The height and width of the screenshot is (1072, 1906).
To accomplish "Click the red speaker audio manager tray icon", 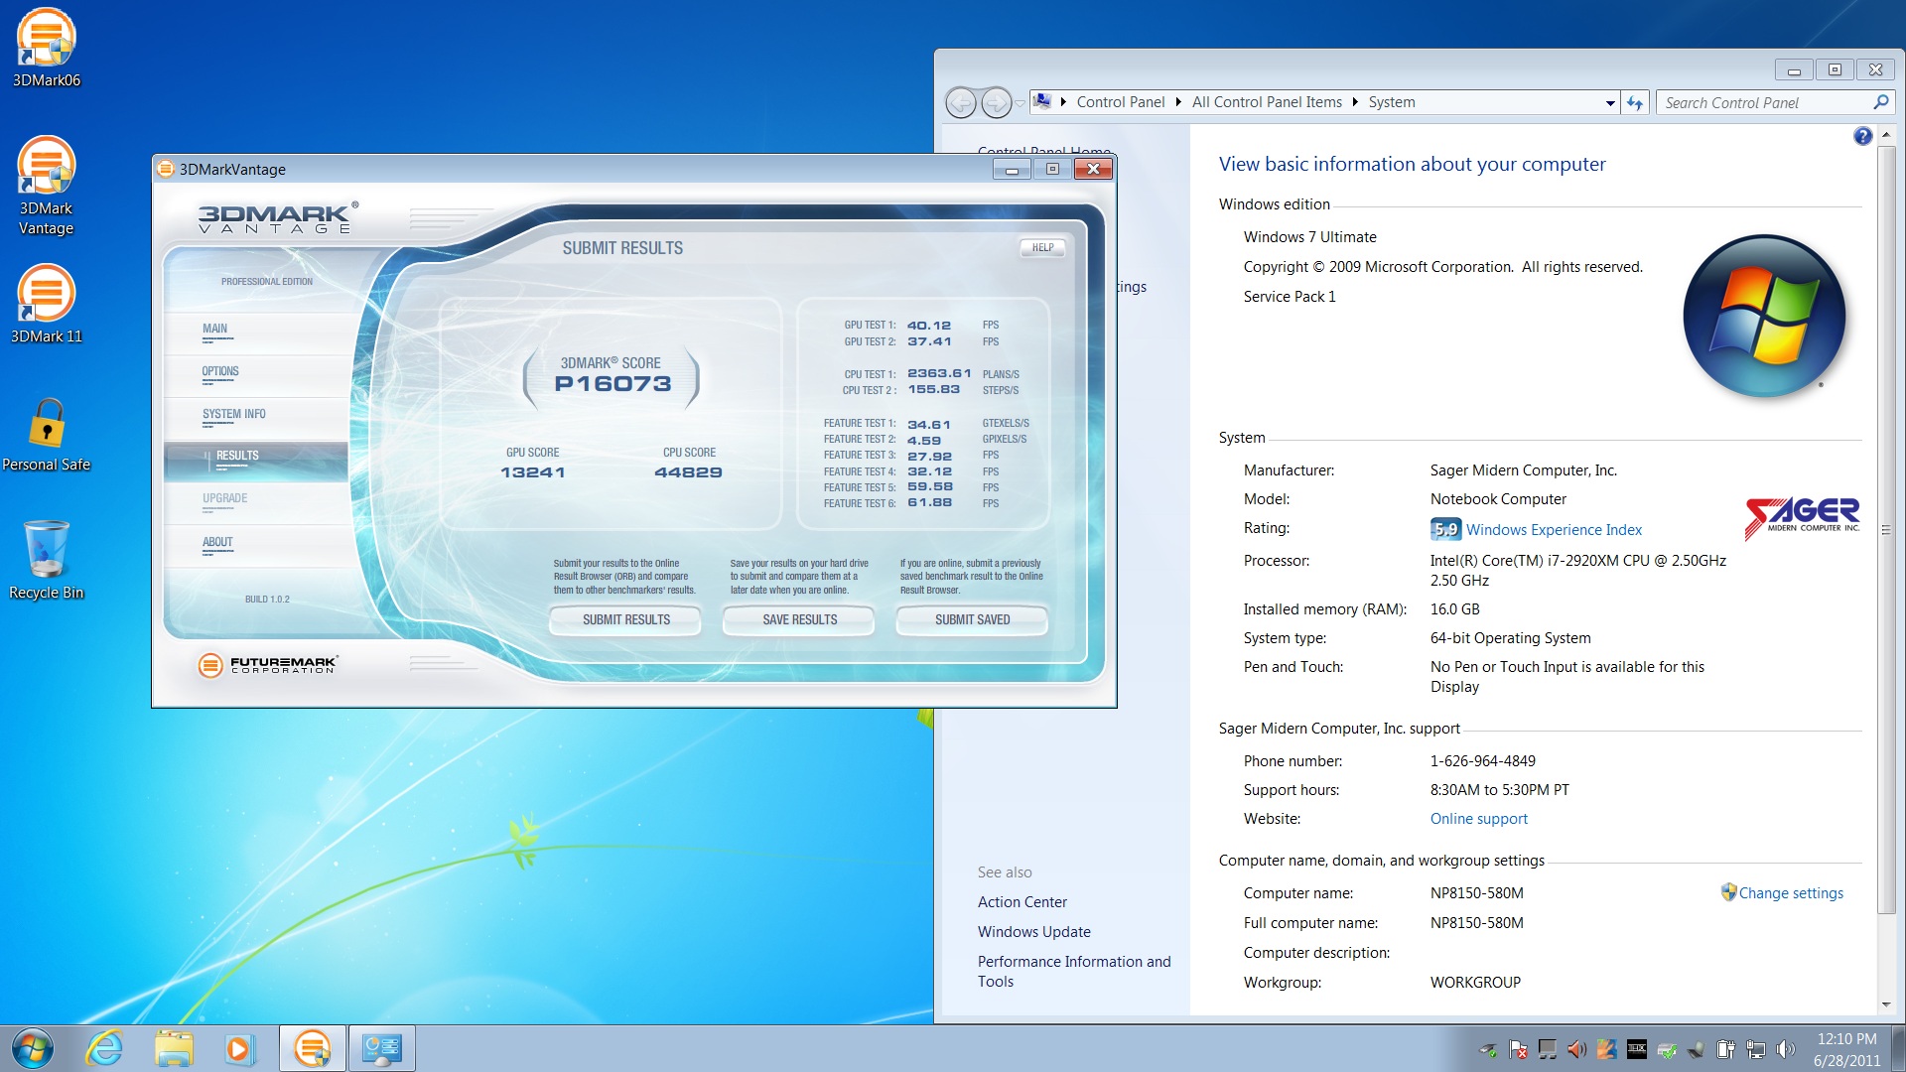I will 1577,1049.
